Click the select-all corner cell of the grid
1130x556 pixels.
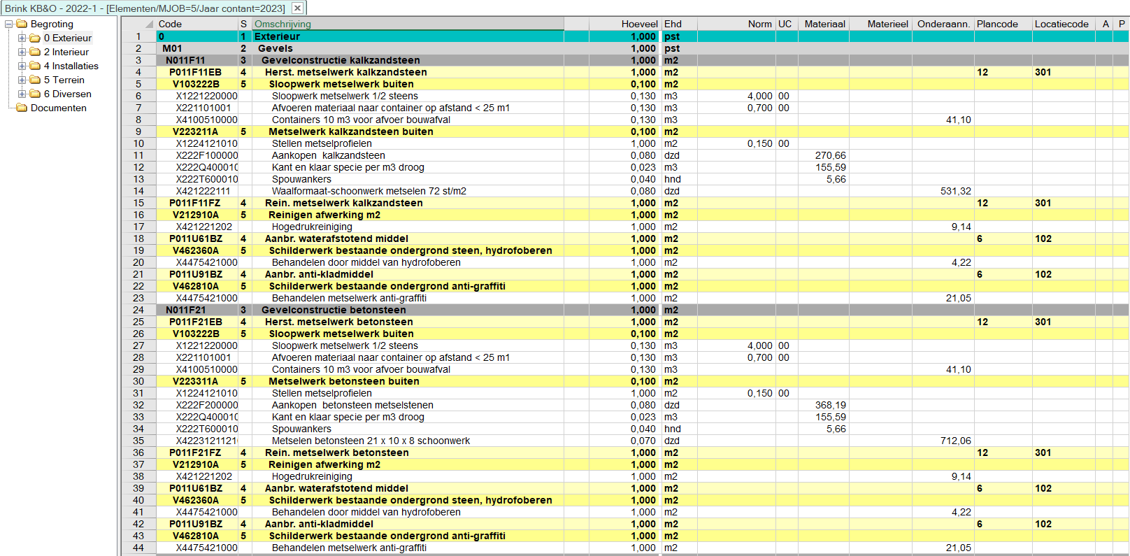coord(138,24)
